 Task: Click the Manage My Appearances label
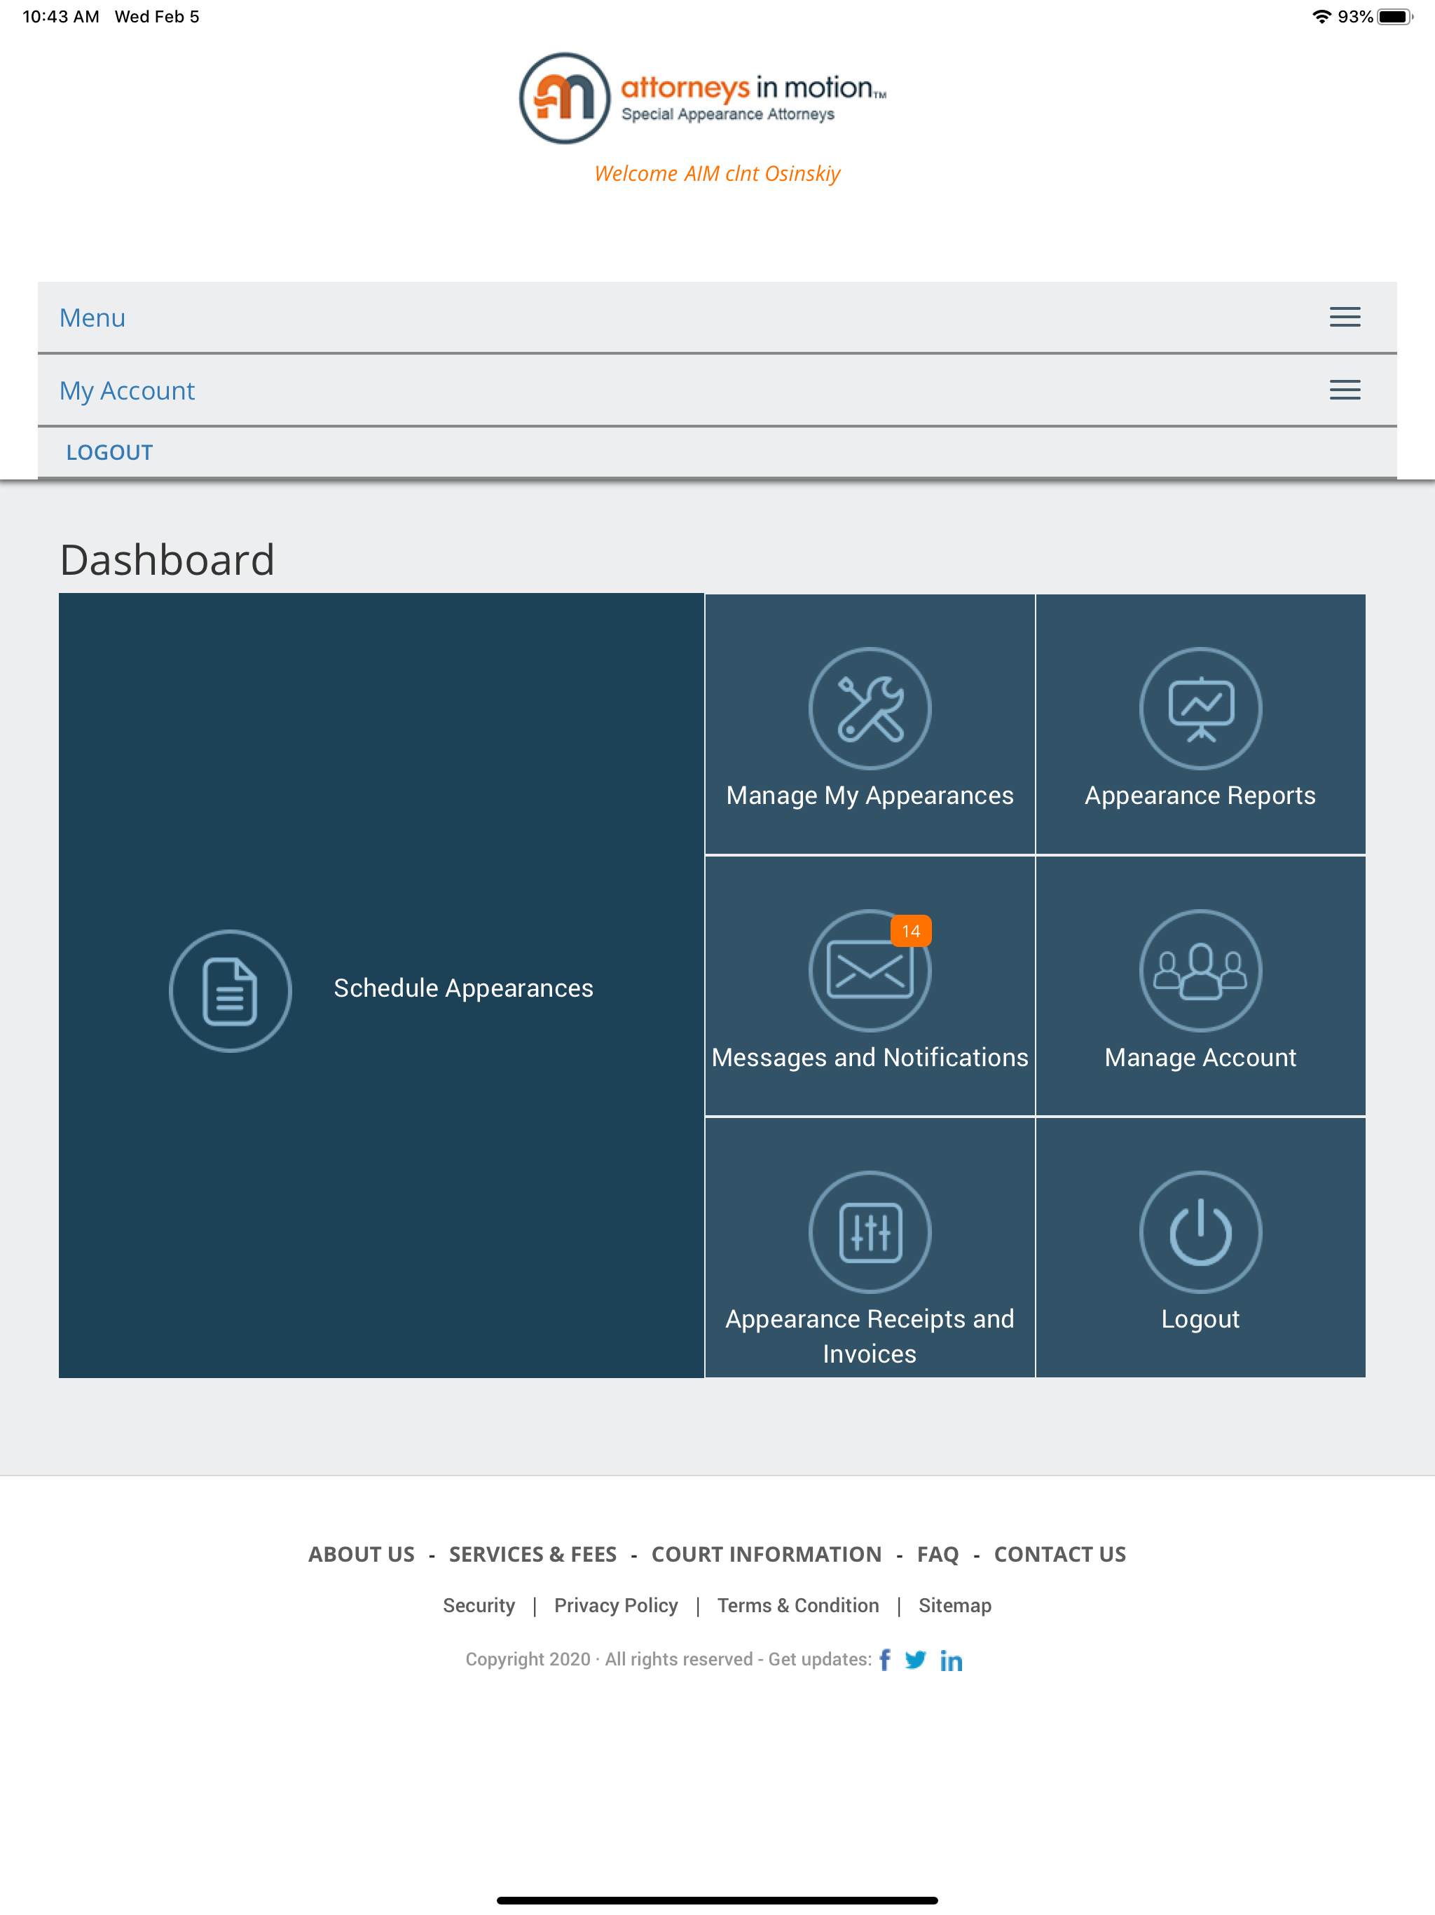[870, 796]
